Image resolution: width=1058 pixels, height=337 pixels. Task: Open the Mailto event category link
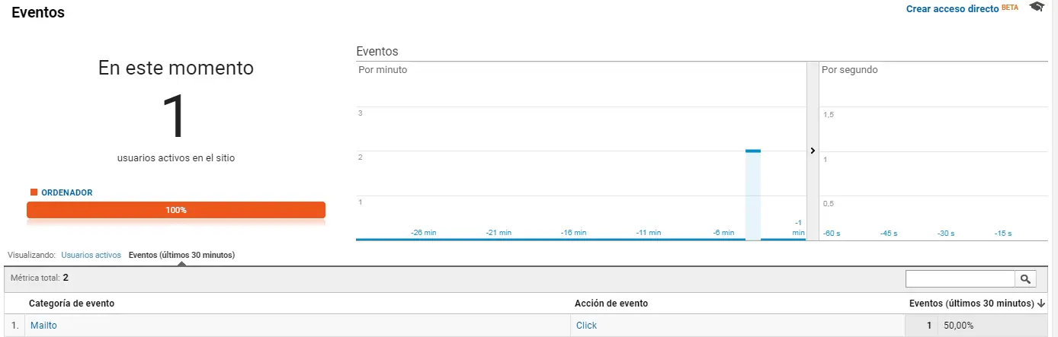[x=43, y=326]
